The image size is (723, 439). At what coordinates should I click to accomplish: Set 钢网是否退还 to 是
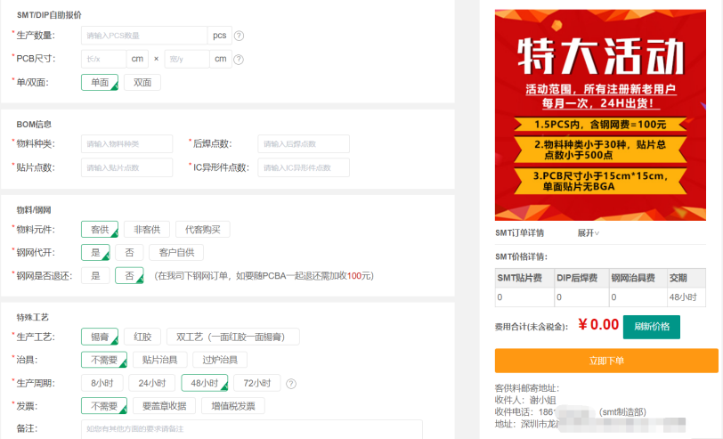[x=94, y=276]
